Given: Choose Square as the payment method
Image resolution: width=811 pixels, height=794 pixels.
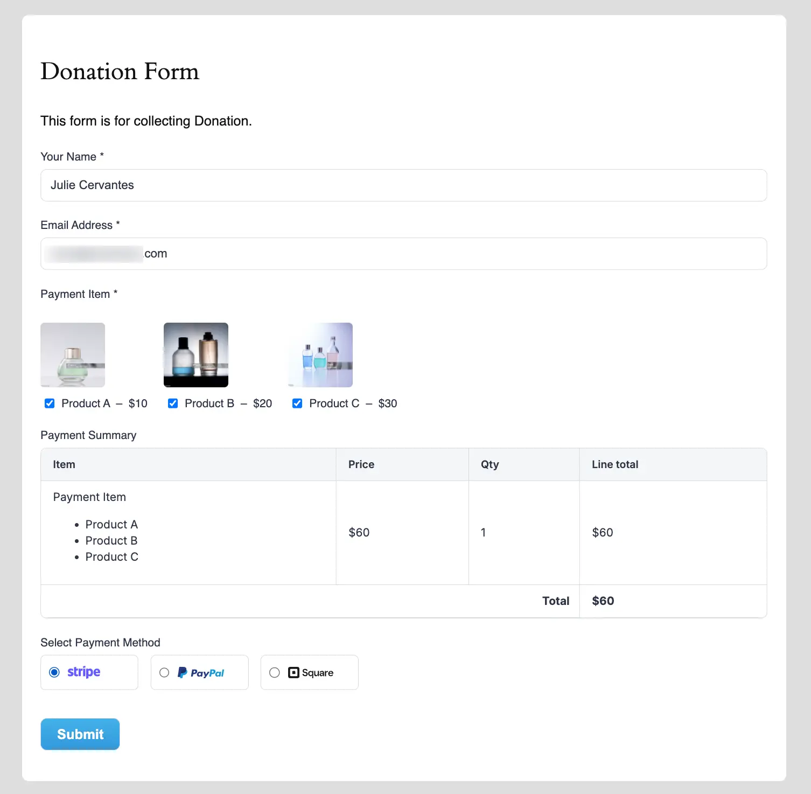Looking at the screenshot, I should point(275,672).
